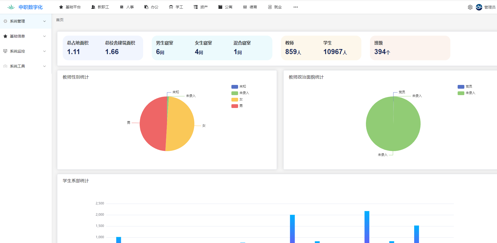The image size is (497, 243).
Task: Click the 公寓 building icon
Action: 220,7
